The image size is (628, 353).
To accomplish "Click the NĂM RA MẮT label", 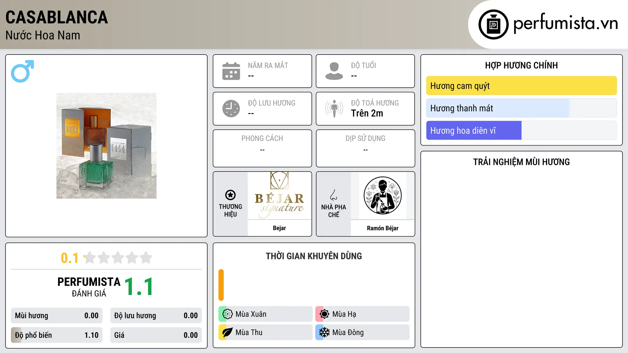I will pyautogui.click(x=268, y=65).
